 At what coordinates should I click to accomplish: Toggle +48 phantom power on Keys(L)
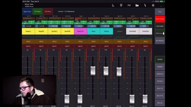(25, 21)
